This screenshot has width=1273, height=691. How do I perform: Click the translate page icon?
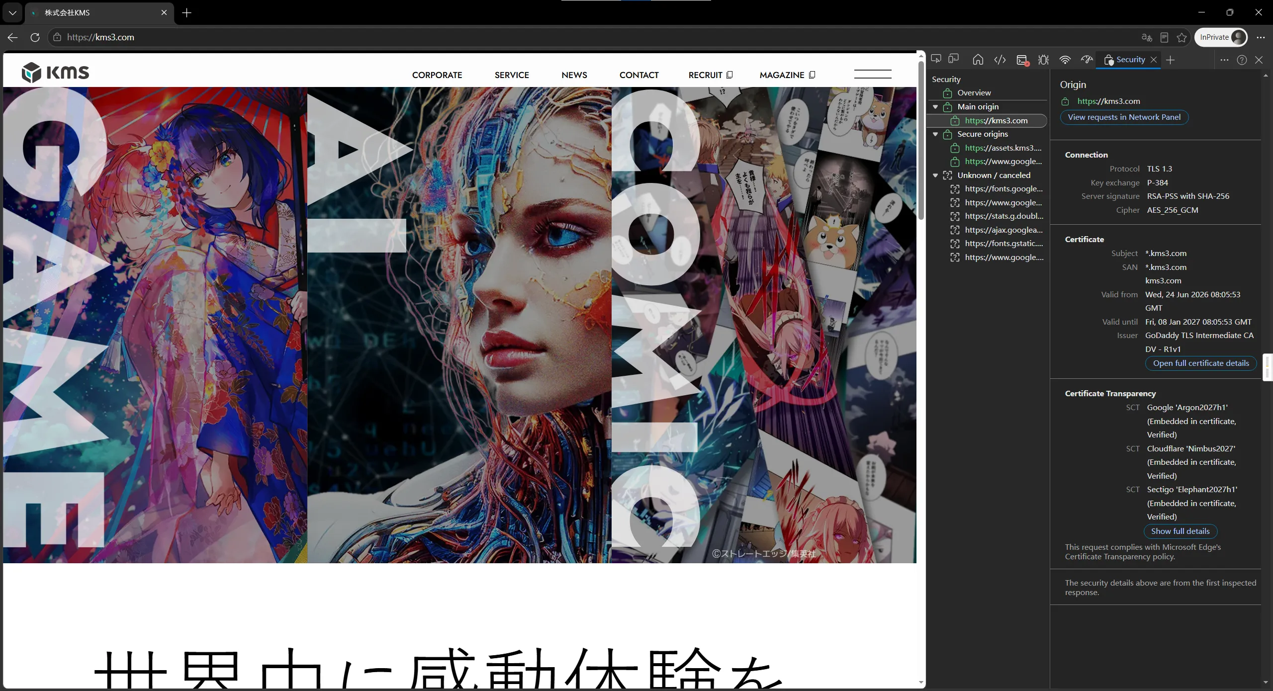1147,37
